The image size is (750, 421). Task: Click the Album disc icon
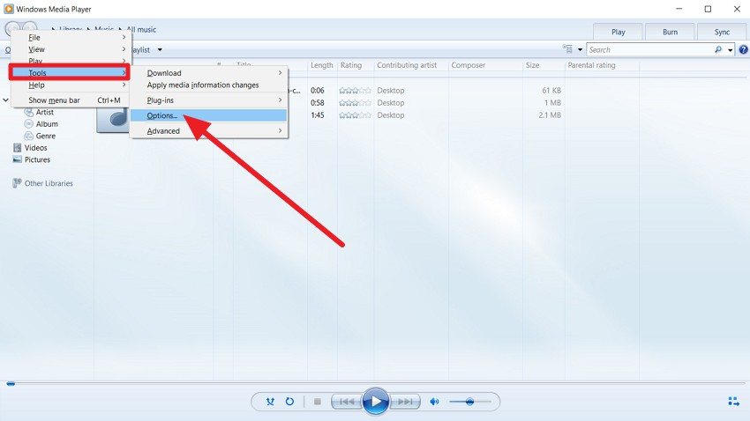click(29, 124)
